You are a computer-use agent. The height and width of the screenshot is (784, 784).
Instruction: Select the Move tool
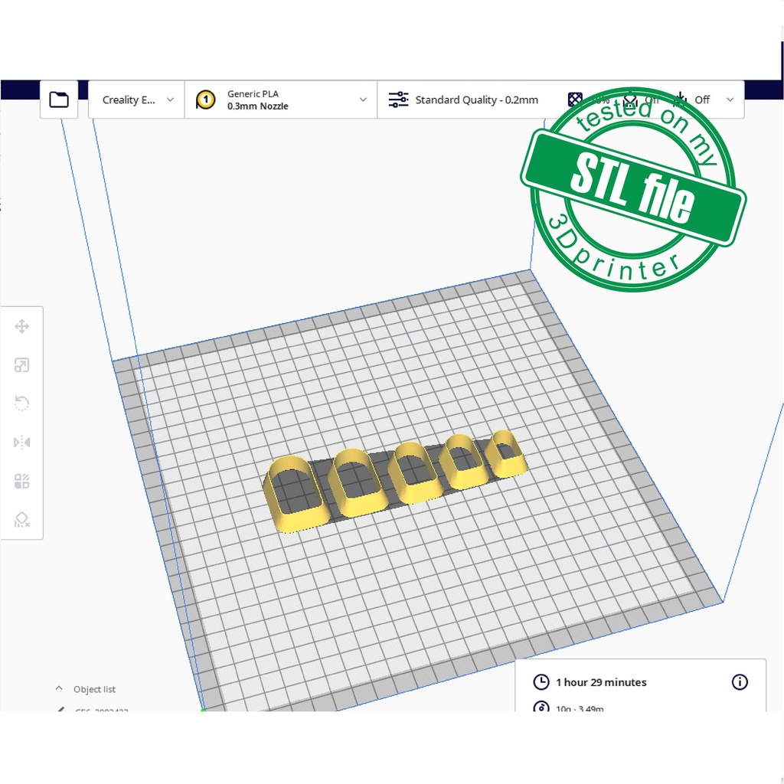(21, 327)
